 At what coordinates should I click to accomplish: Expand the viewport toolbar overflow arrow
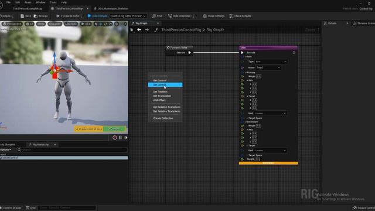pyautogui.click(x=125, y=24)
